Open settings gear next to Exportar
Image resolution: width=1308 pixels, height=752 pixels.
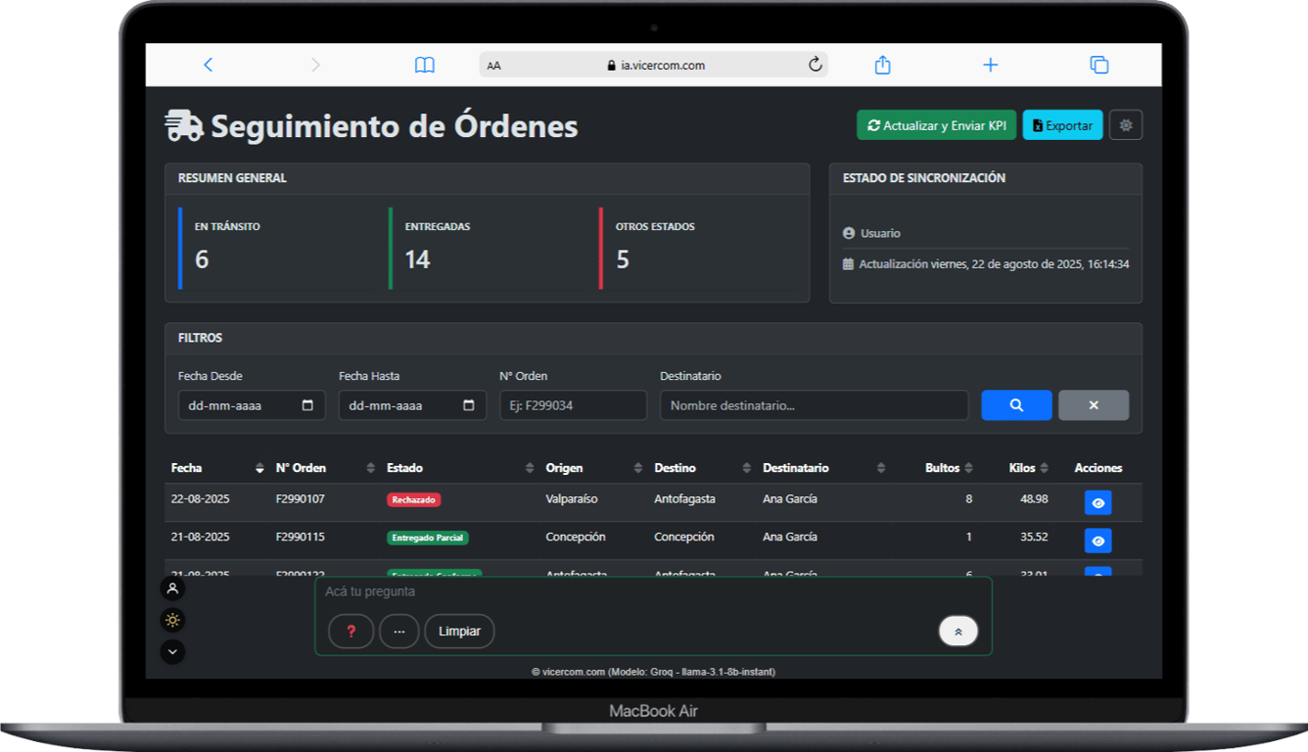point(1126,125)
